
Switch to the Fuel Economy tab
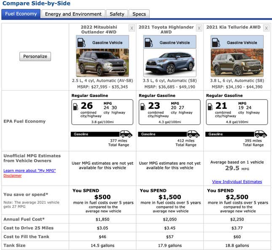[x=21, y=14]
